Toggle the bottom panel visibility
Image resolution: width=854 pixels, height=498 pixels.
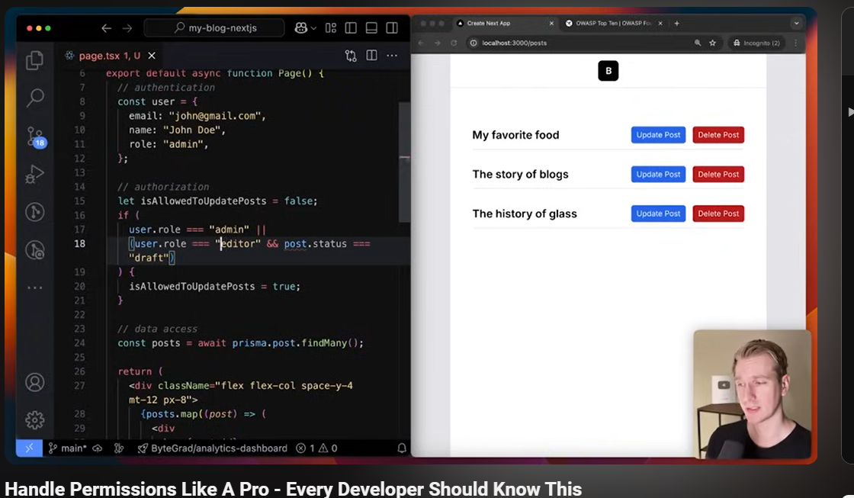pos(371,28)
